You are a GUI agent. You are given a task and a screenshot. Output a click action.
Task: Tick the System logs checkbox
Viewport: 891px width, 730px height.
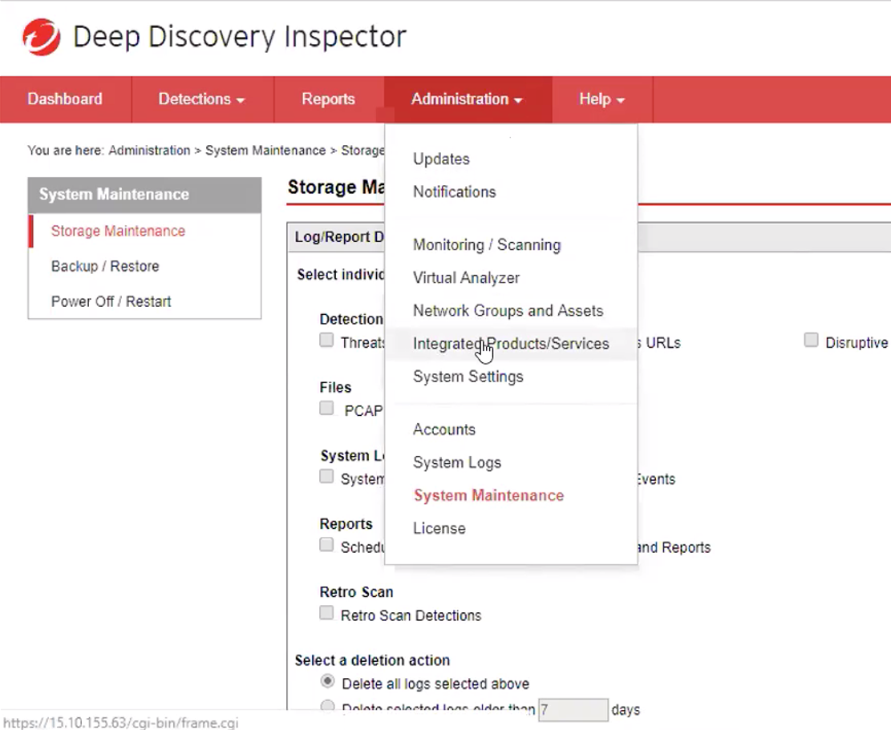point(326,476)
